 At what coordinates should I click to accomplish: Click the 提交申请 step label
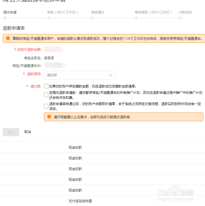pos(10,12)
